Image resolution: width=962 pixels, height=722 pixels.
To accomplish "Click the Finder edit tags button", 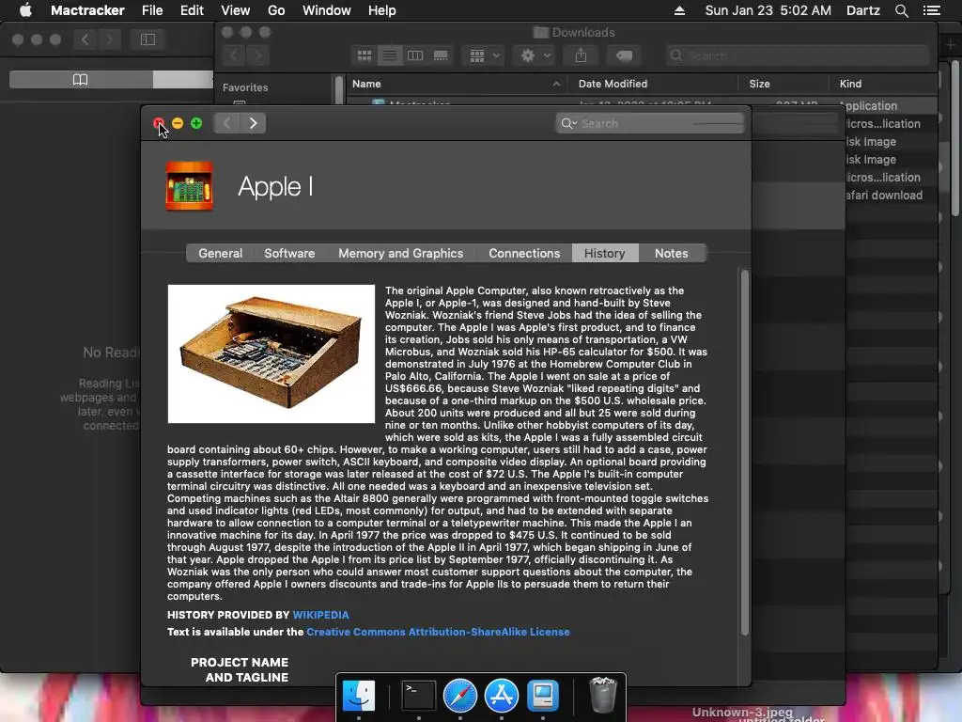I will (624, 55).
